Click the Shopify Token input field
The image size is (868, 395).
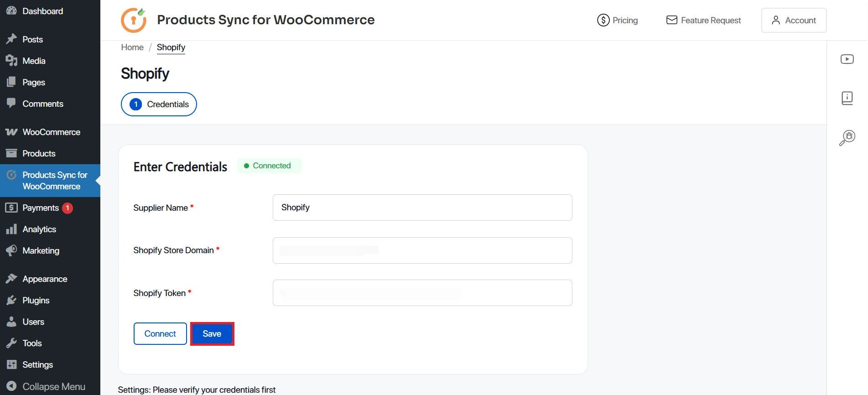point(422,293)
